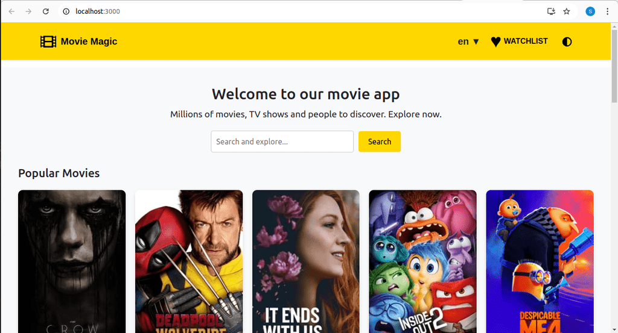Click the scrollbar down arrow
This screenshot has width=618, height=333.
(614, 329)
